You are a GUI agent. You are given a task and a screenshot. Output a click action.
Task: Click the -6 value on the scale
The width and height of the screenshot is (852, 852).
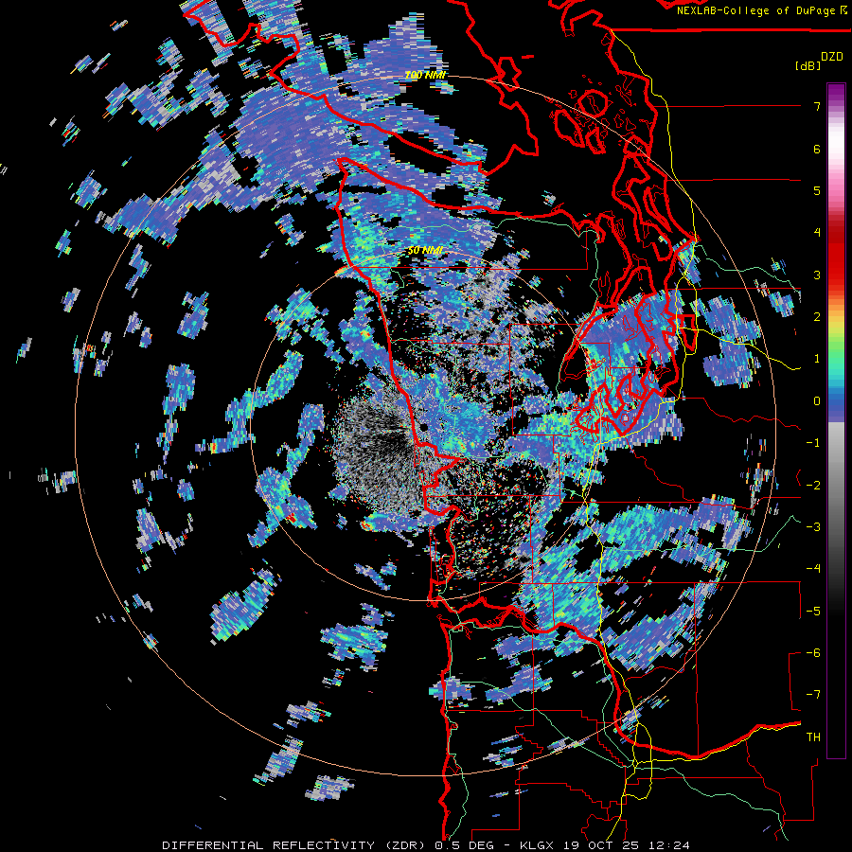(813, 652)
